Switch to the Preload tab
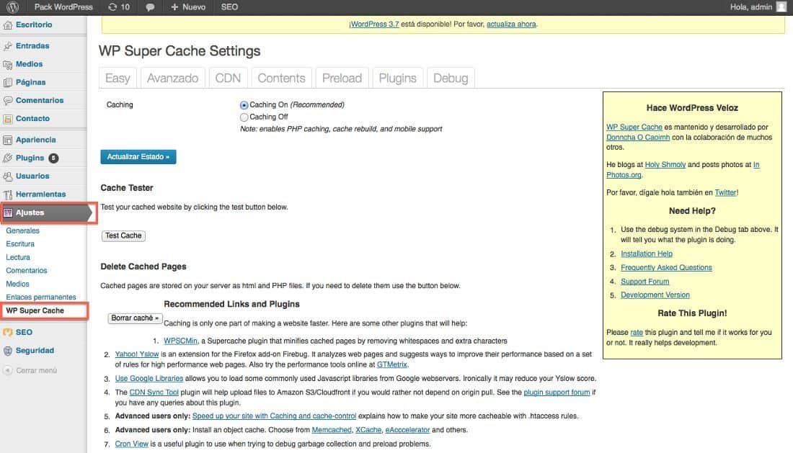The height and width of the screenshot is (453, 793). [342, 79]
